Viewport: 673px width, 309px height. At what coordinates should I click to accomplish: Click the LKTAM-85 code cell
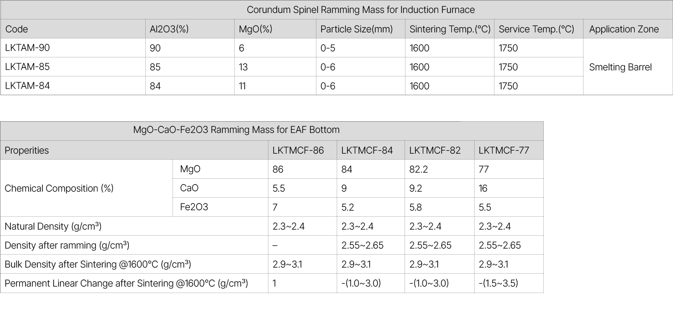tap(28, 67)
